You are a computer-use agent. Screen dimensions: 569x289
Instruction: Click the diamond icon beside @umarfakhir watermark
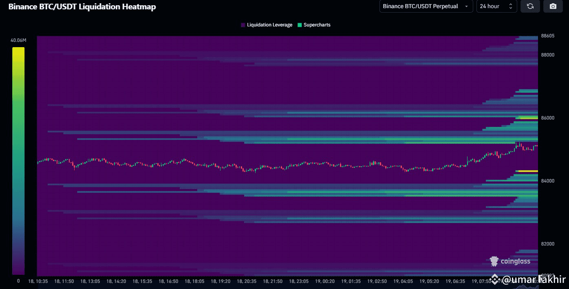point(496,280)
